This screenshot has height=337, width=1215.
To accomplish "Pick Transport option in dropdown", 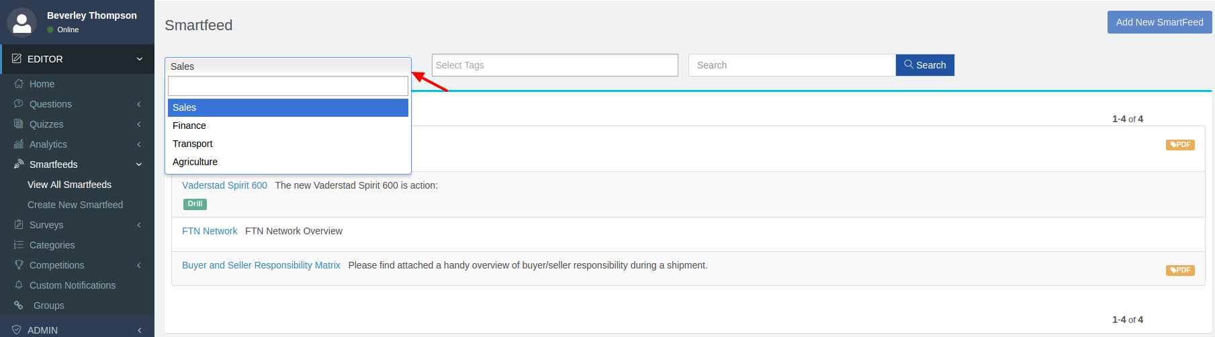I will point(193,144).
